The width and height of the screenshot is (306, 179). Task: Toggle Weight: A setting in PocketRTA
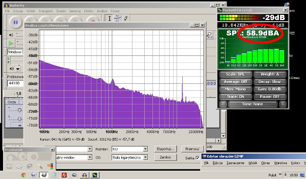pyautogui.click(x=270, y=74)
